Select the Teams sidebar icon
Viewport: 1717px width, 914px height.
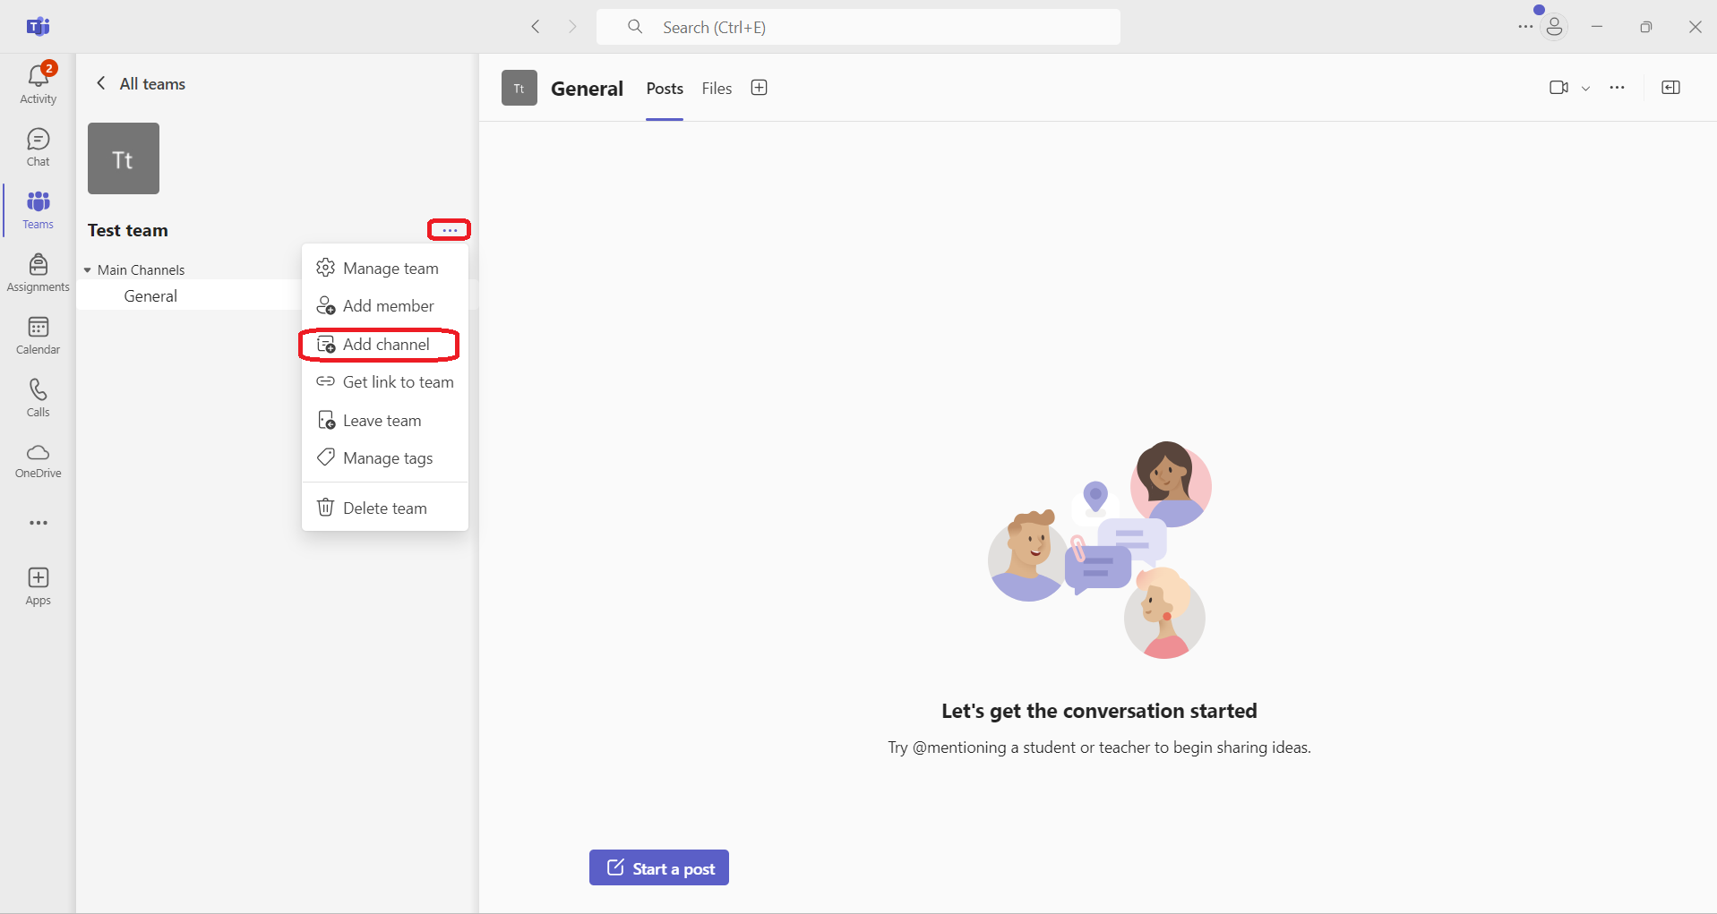(38, 210)
